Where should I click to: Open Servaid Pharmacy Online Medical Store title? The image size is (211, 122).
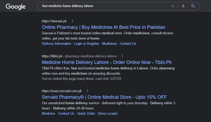pos(104,97)
